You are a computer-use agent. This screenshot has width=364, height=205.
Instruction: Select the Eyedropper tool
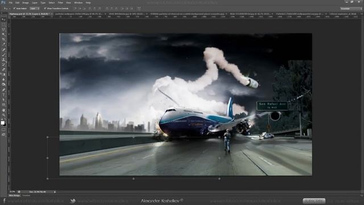[x=3, y=44]
